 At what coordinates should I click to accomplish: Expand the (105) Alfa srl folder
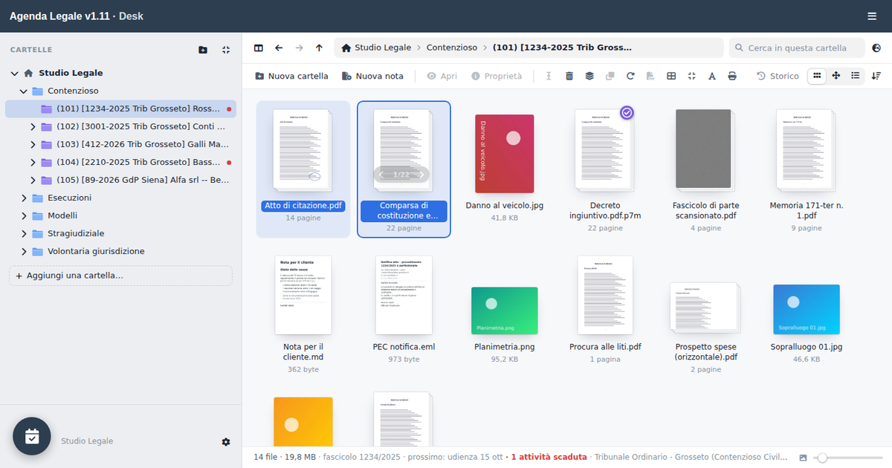33,180
